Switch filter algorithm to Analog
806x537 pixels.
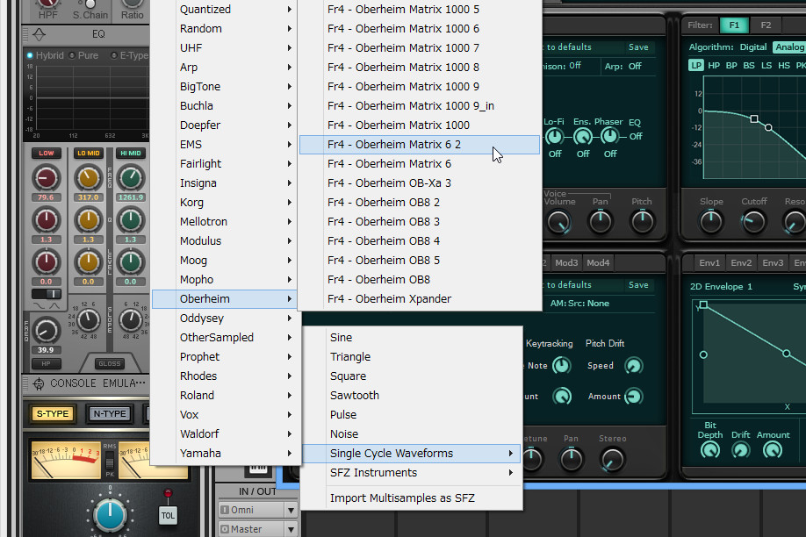[x=789, y=47]
